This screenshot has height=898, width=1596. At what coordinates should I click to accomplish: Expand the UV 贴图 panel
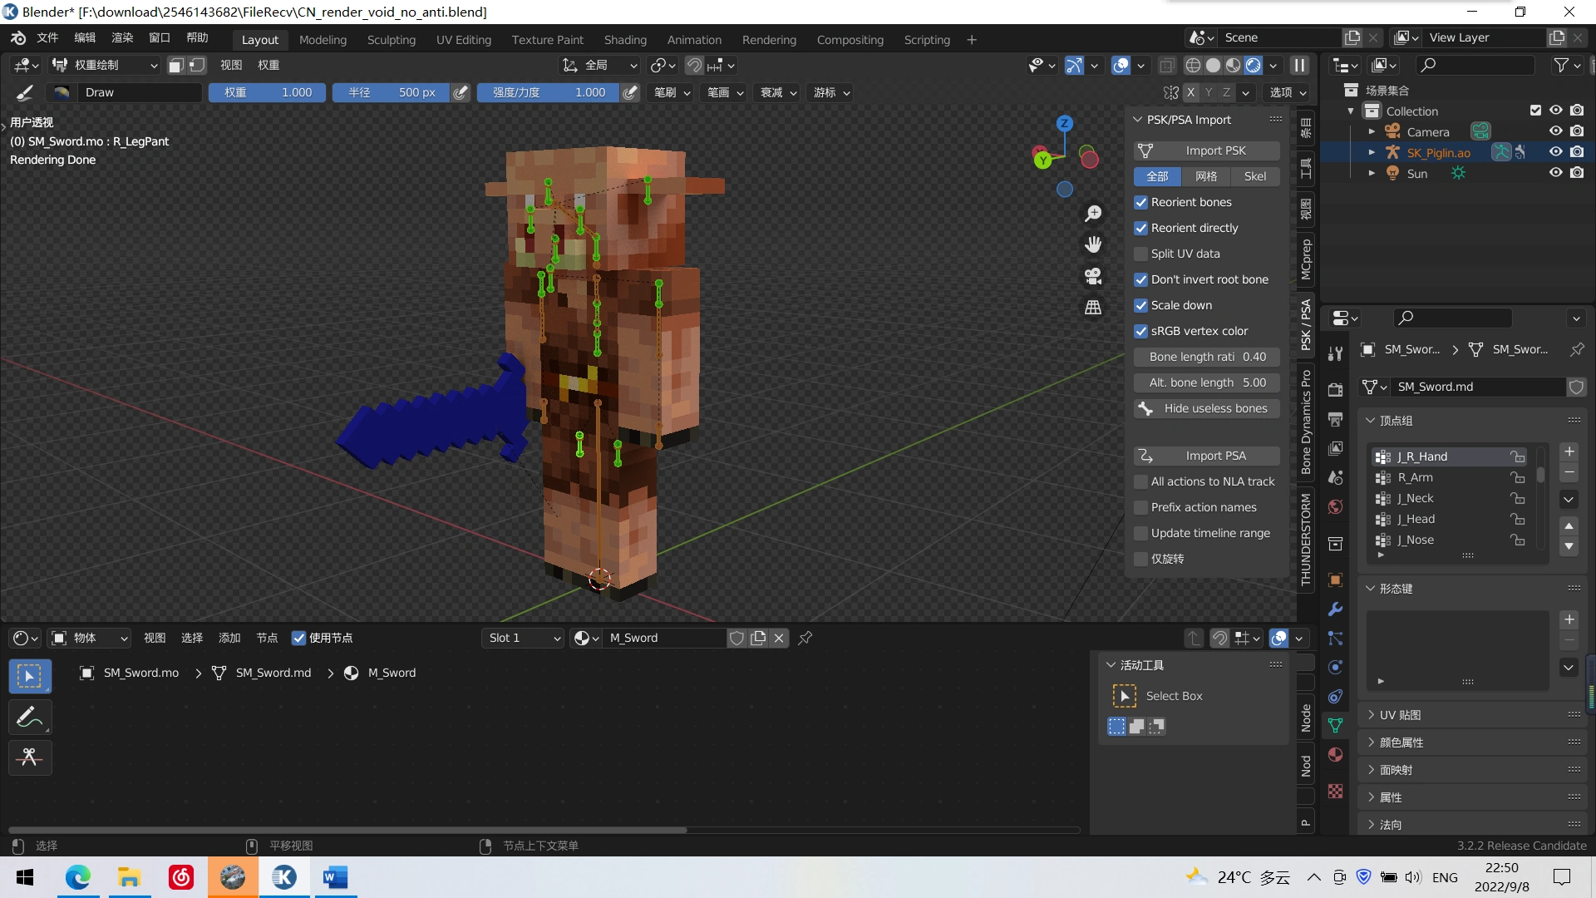pyautogui.click(x=1400, y=715)
